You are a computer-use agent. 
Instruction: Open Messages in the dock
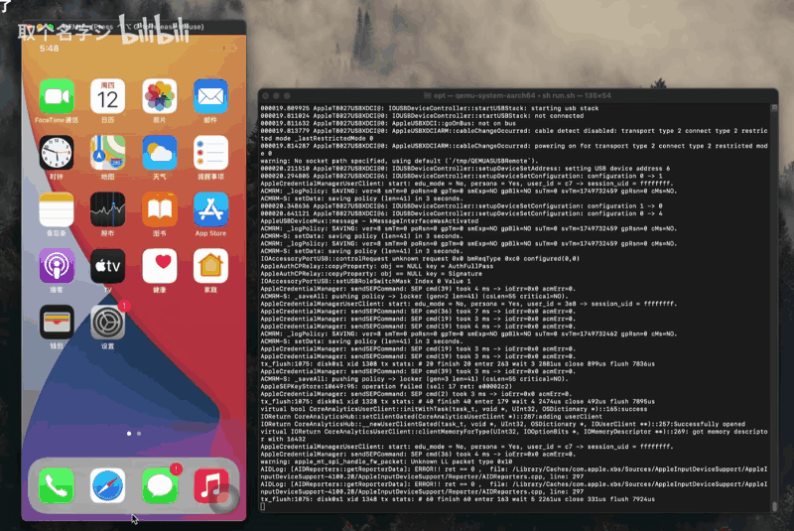(159, 484)
